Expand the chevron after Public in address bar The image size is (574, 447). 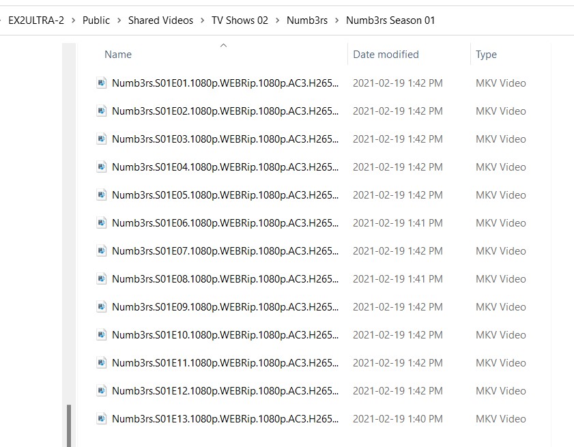click(x=119, y=20)
